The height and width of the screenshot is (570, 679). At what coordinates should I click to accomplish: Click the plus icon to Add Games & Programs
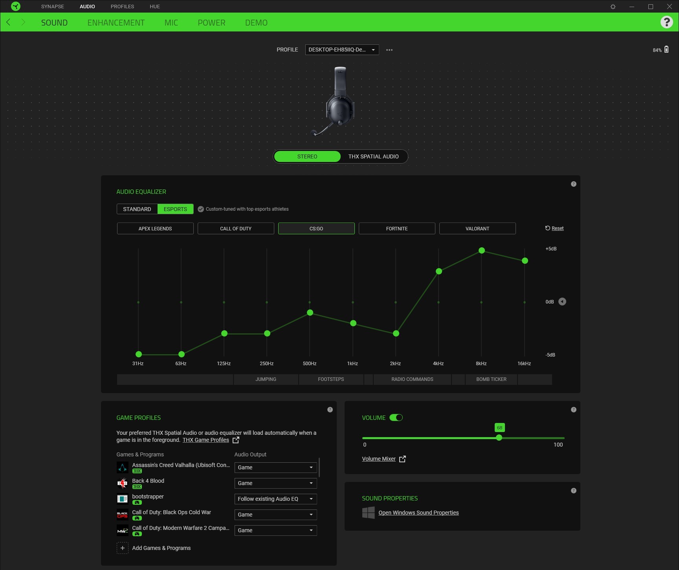(123, 548)
